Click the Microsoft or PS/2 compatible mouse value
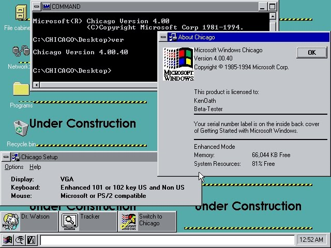This screenshot has height=248, width=331. tap(103, 196)
